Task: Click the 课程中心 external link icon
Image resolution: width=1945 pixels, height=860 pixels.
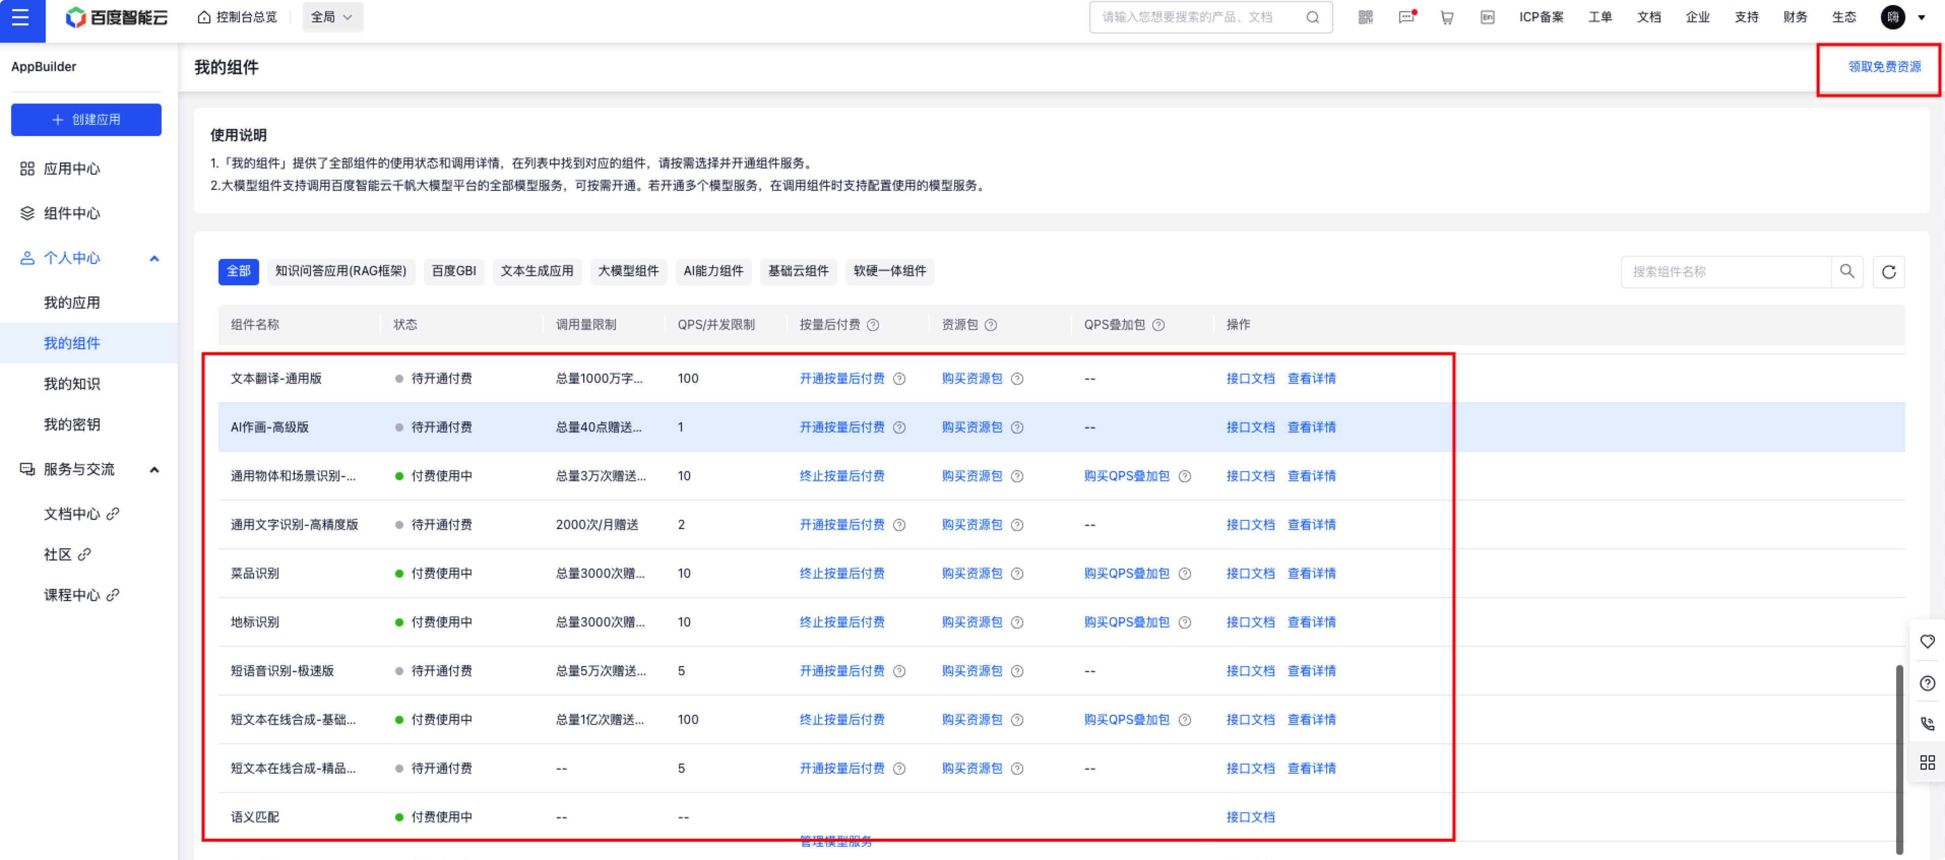Action: (x=112, y=595)
